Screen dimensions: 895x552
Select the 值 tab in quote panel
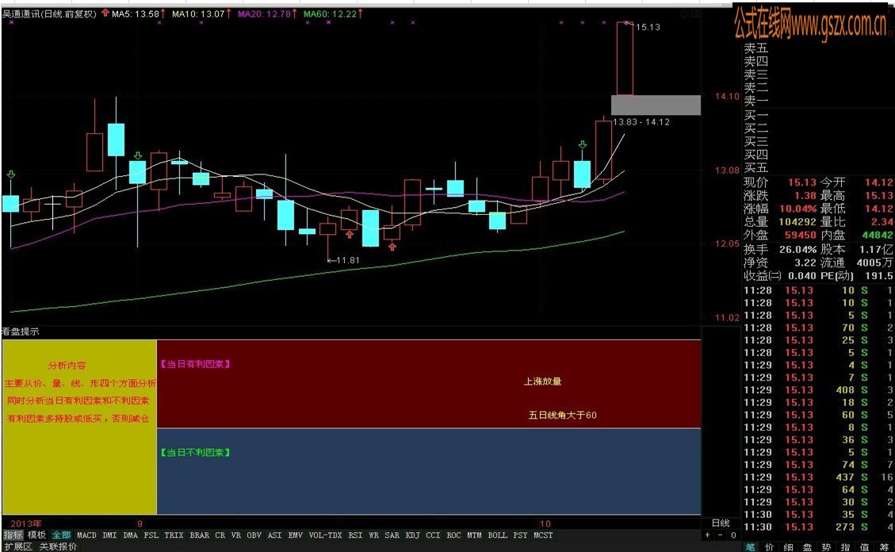click(865, 547)
